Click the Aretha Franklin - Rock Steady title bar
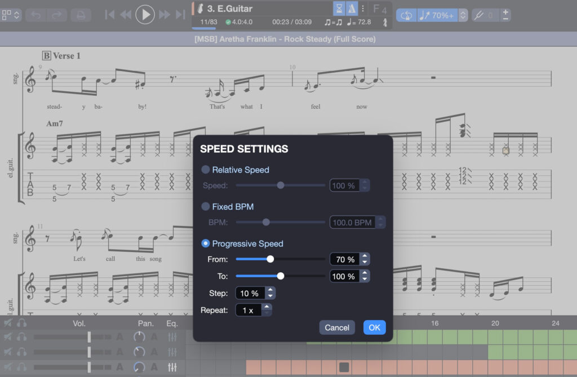The width and height of the screenshot is (577, 377). tap(288, 39)
